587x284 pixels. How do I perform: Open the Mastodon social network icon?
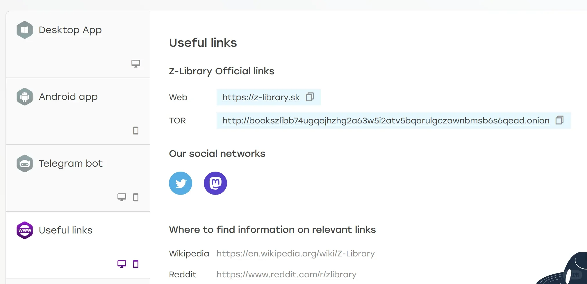215,183
